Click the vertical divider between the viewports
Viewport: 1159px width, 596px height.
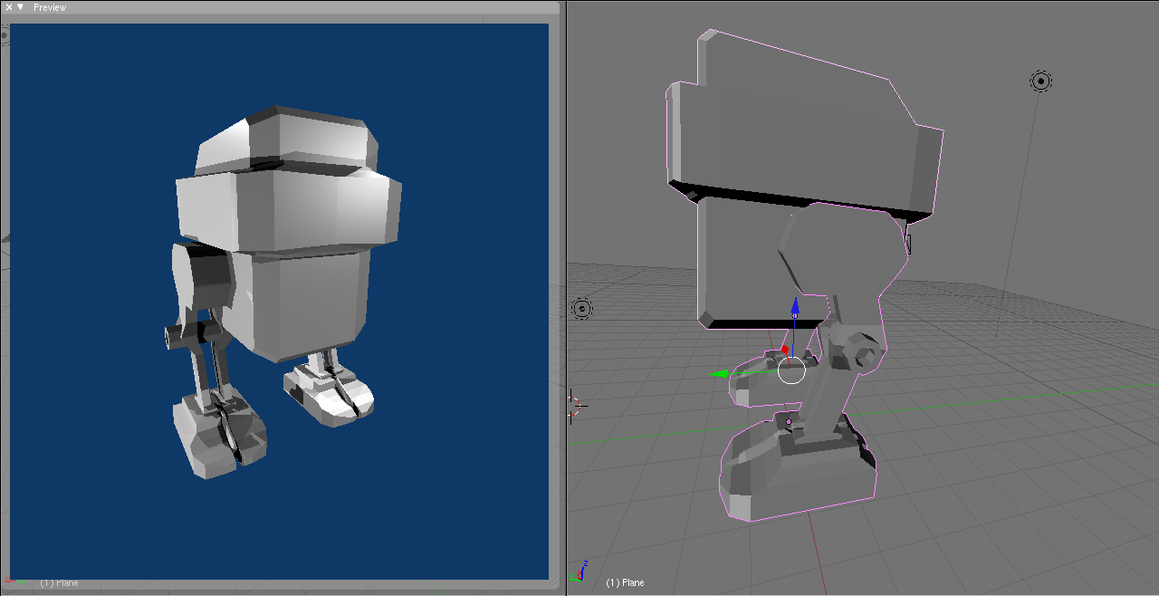566,299
